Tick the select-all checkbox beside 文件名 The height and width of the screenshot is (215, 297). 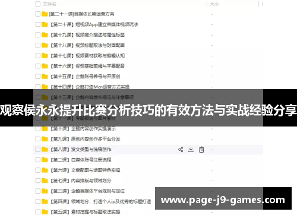(x=38, y=4)
